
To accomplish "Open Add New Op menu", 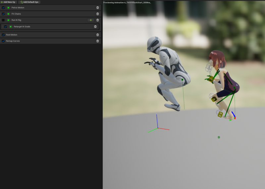I will 8,2.
